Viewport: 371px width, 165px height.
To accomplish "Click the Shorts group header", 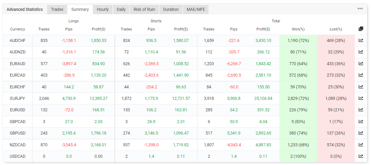I will point(156,21).
